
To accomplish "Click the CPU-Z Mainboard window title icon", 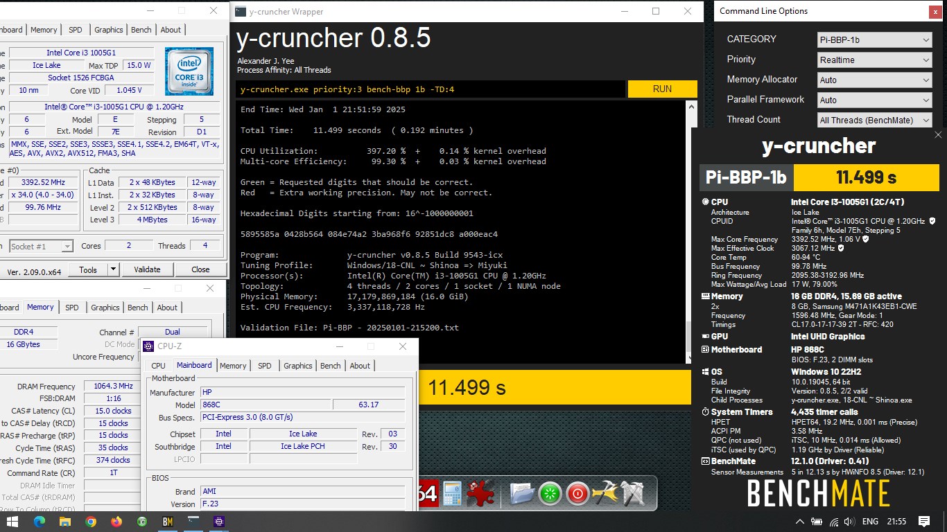I will point(148,346).
